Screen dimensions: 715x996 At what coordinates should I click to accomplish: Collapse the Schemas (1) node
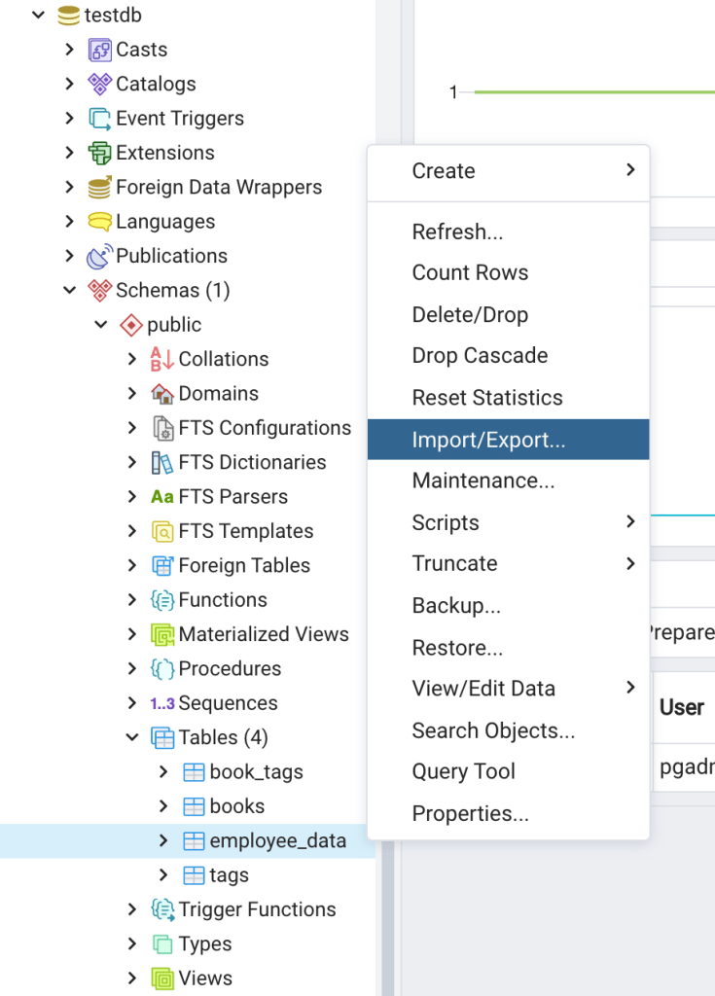click(69, 290)
